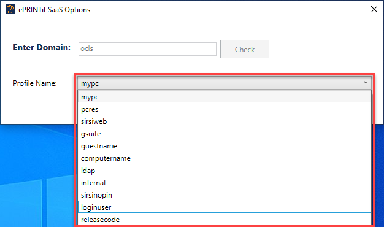Pick internal from the profile list
The width and height of the screenshot is (384, 227).
point(225,183)
